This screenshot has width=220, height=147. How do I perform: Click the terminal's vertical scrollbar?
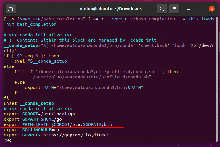click(x=217, y=79)
